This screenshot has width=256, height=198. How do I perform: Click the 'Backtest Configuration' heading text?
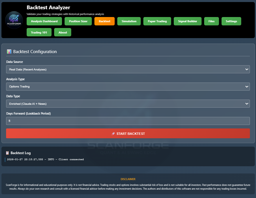[35, 52]
